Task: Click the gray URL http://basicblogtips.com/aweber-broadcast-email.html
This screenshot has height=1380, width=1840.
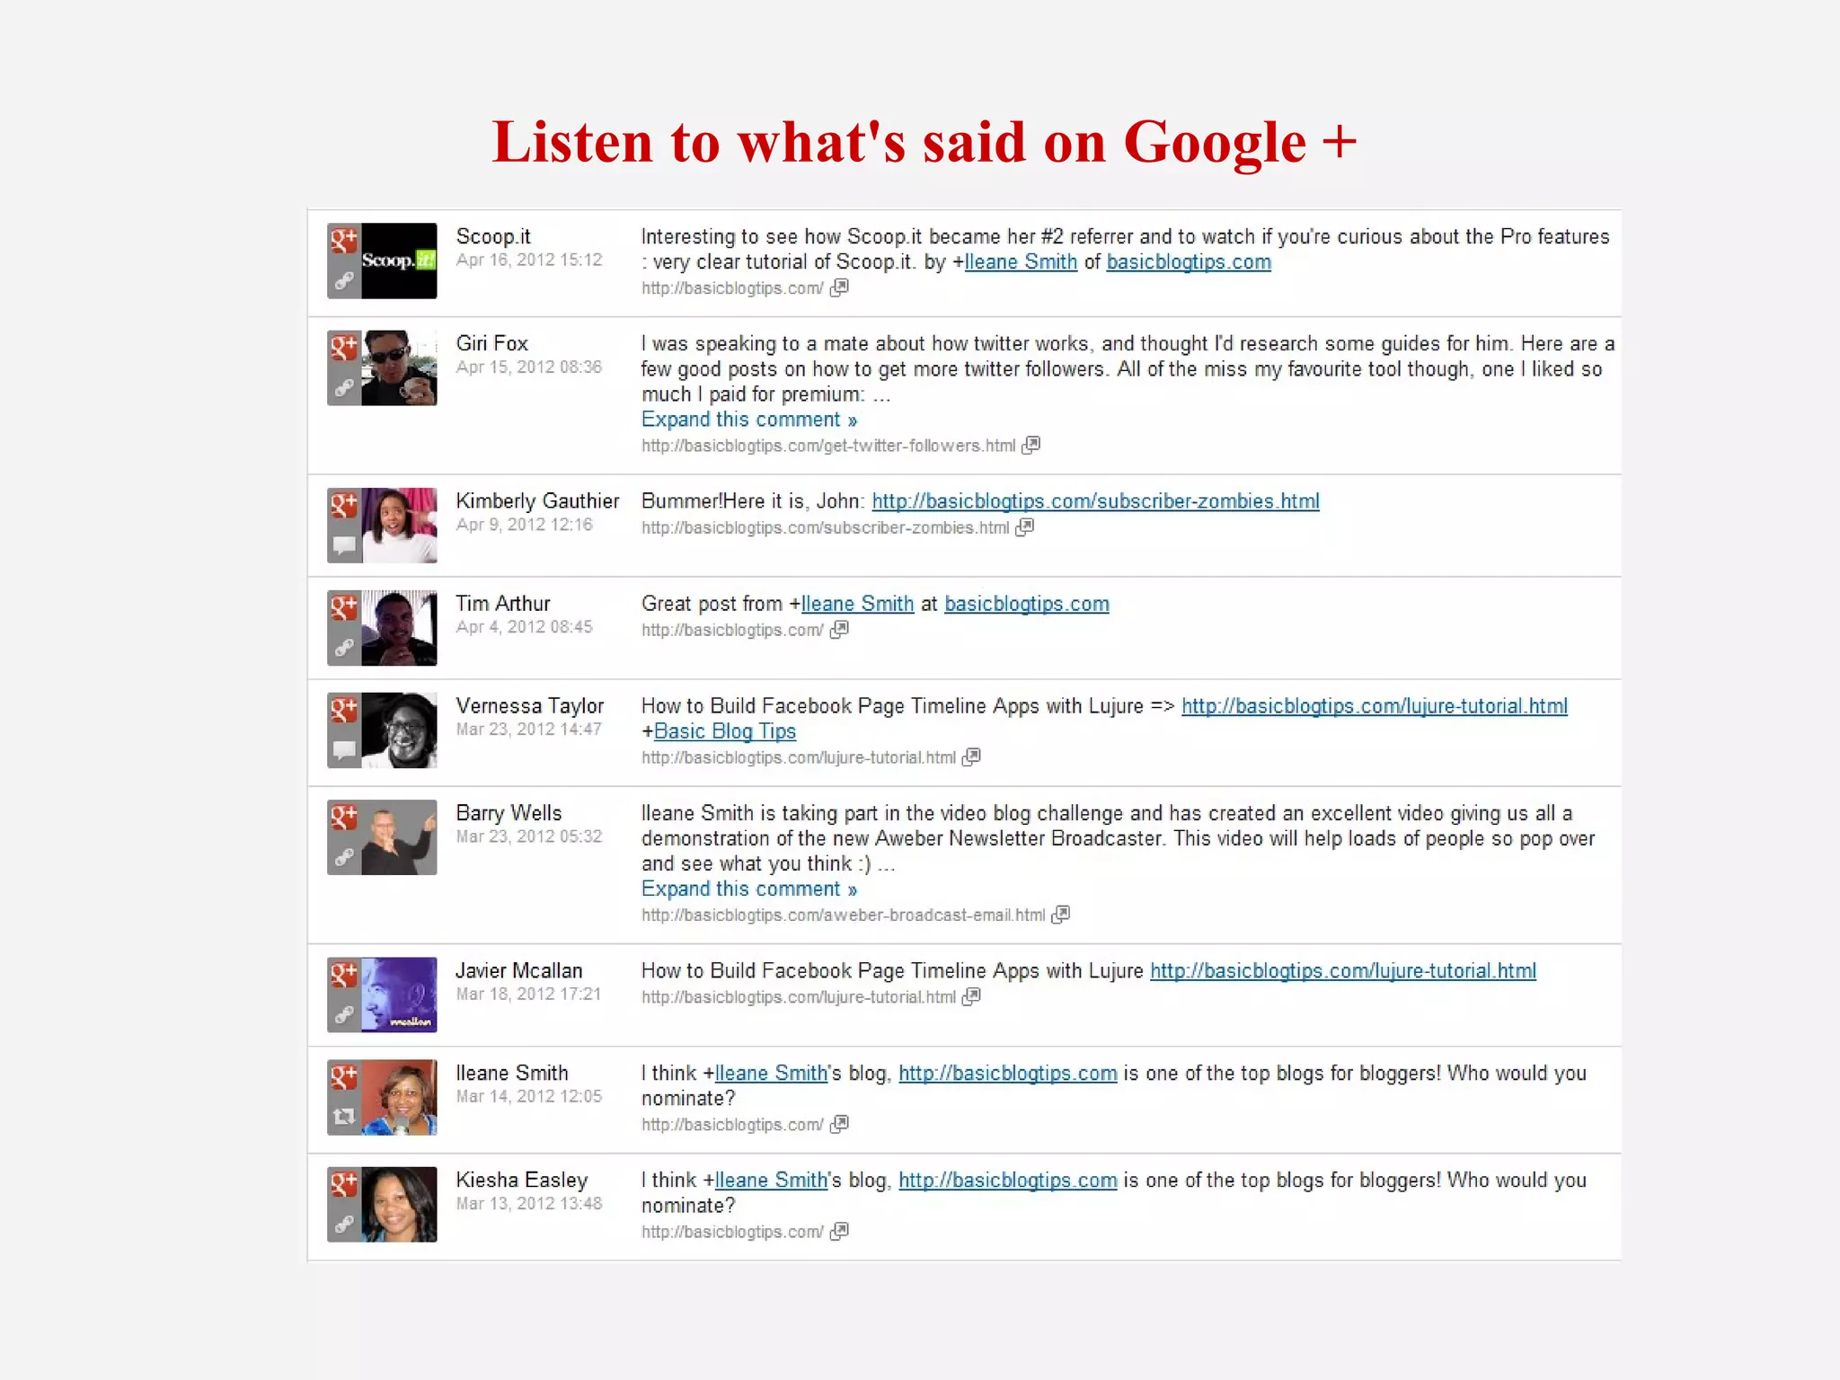Action: [x=844, y=916]
